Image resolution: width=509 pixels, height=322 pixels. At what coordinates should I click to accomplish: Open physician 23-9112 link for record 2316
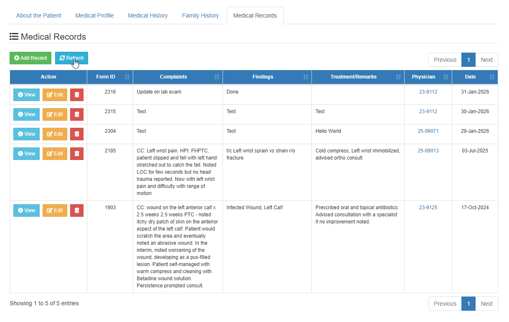[428, 92]
